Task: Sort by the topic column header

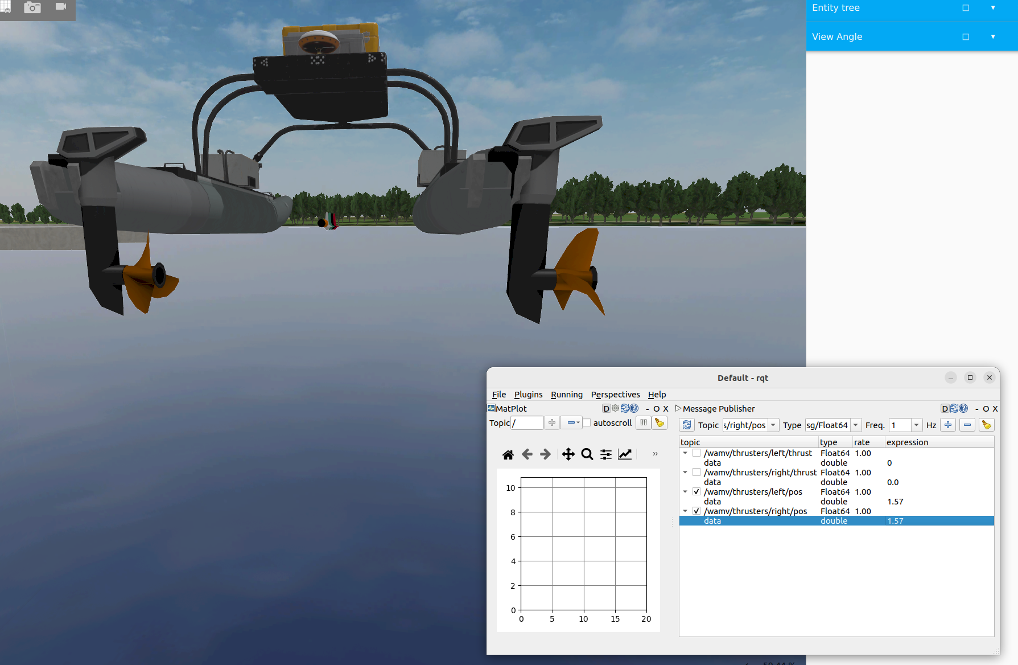Action: pyautogui.click(x=749, y=442)
